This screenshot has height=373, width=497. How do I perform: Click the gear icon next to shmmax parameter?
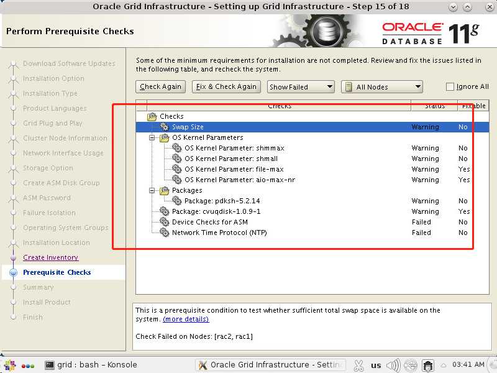[176, 148]
